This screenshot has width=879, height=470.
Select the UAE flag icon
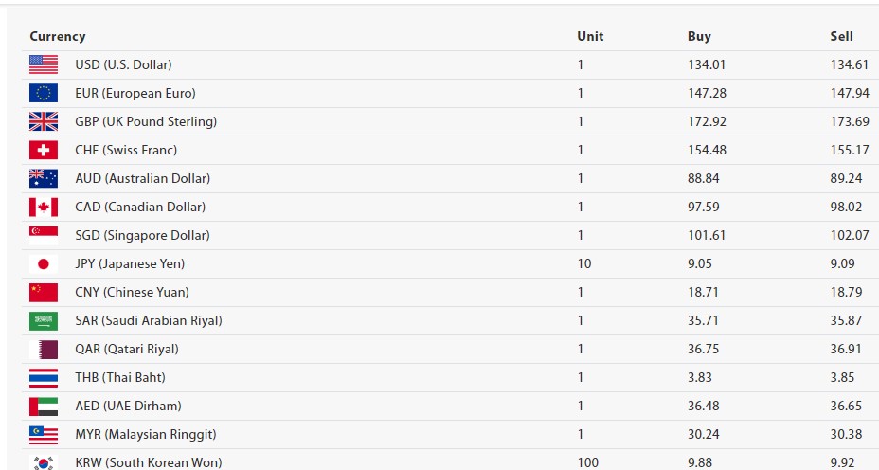coord(44,407)
